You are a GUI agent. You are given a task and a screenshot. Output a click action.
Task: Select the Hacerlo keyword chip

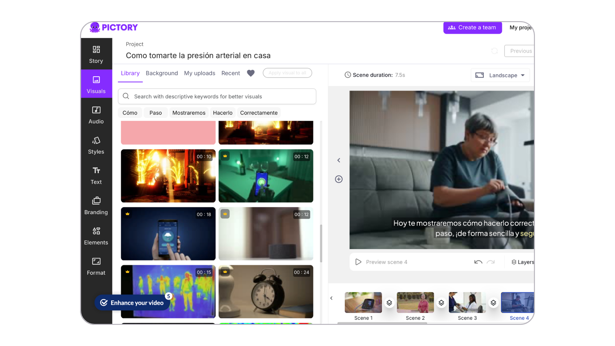[223, 113]
